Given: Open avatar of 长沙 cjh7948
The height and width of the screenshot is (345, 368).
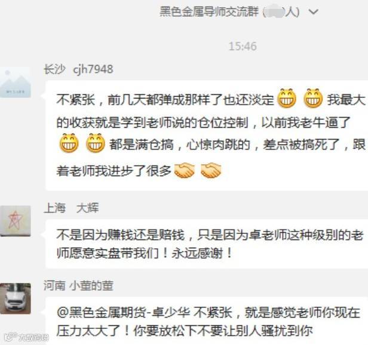Looking at the screenshot, I should 16,82.
